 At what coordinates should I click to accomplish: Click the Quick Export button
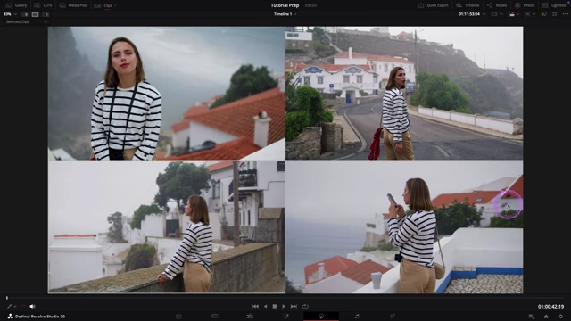pyautogui.click(x=434, y=5)
